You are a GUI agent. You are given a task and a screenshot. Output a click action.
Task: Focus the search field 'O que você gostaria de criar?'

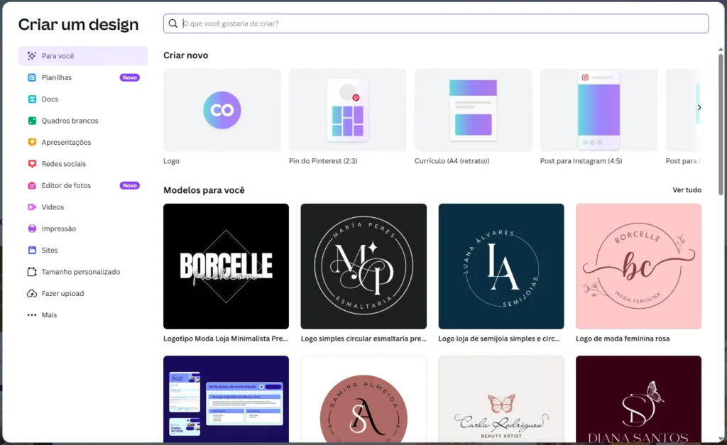[x=436, y=23]
